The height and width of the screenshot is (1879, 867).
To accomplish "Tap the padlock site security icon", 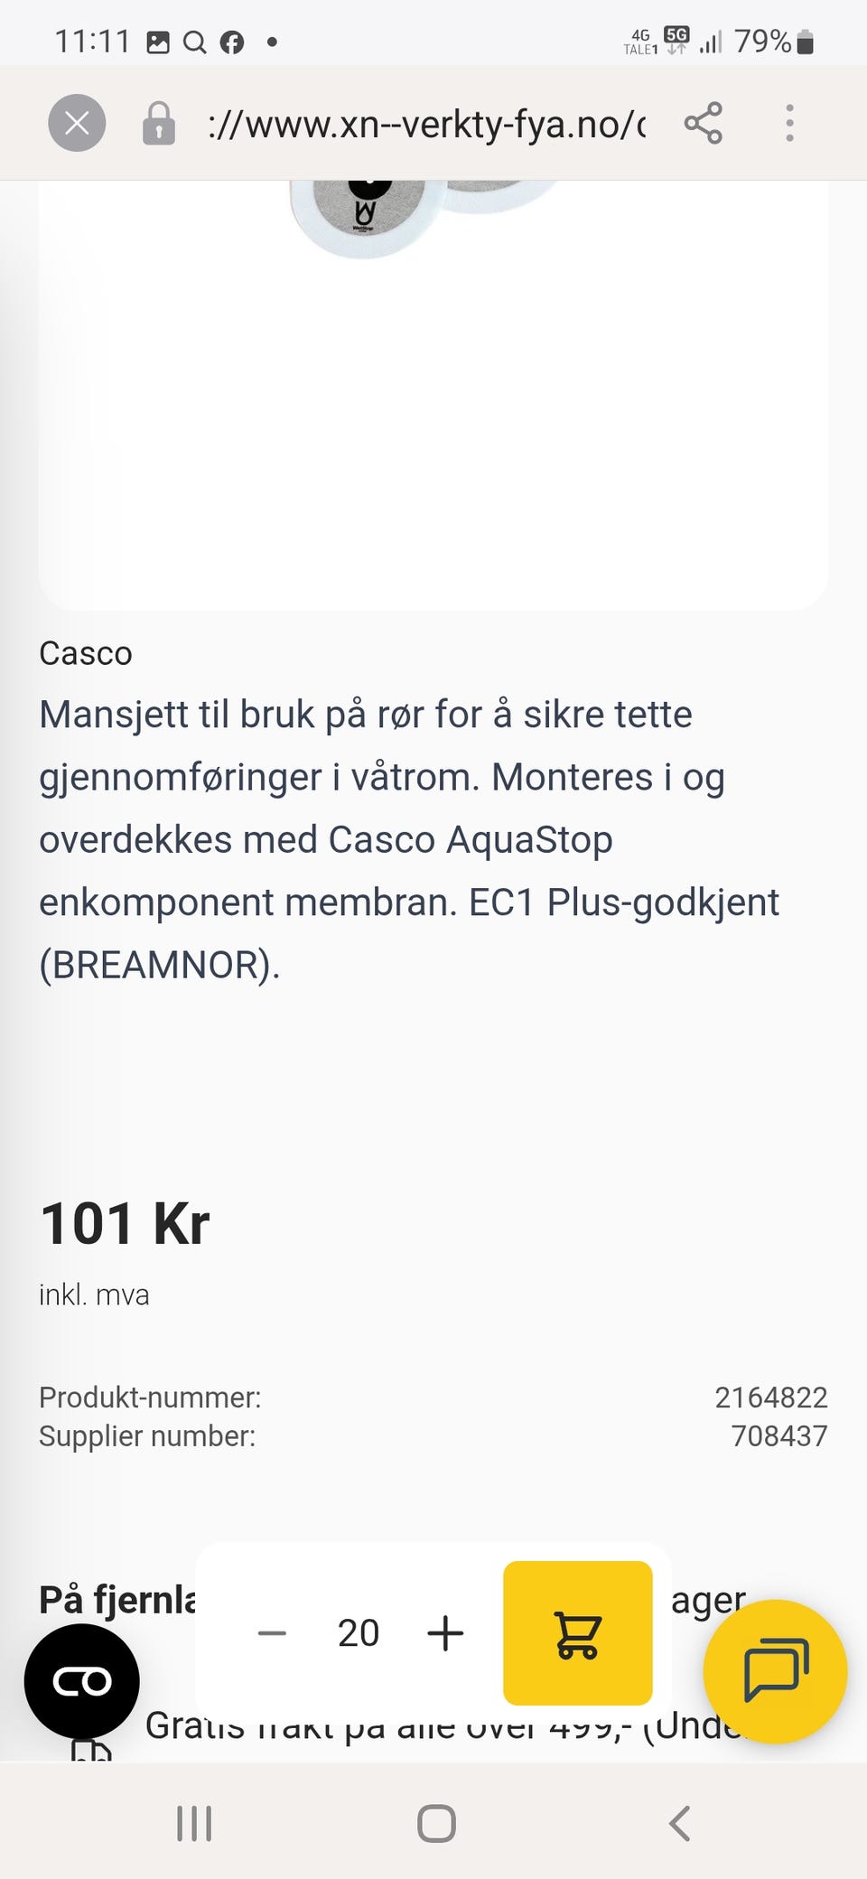I will pos(158,123).
